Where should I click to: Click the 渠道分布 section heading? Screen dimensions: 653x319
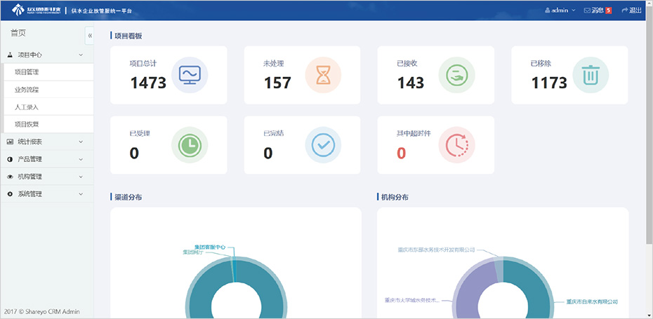pyautogui.click(x=128, y=197)
